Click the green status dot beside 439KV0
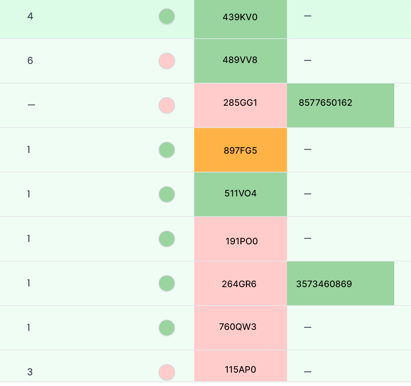Image resolution: width=411 pixels, height=386 pixels. point(167,16)
